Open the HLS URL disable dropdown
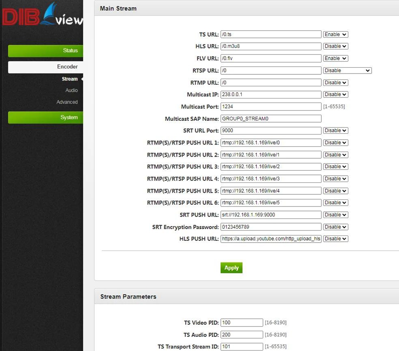 coord(335,47)
